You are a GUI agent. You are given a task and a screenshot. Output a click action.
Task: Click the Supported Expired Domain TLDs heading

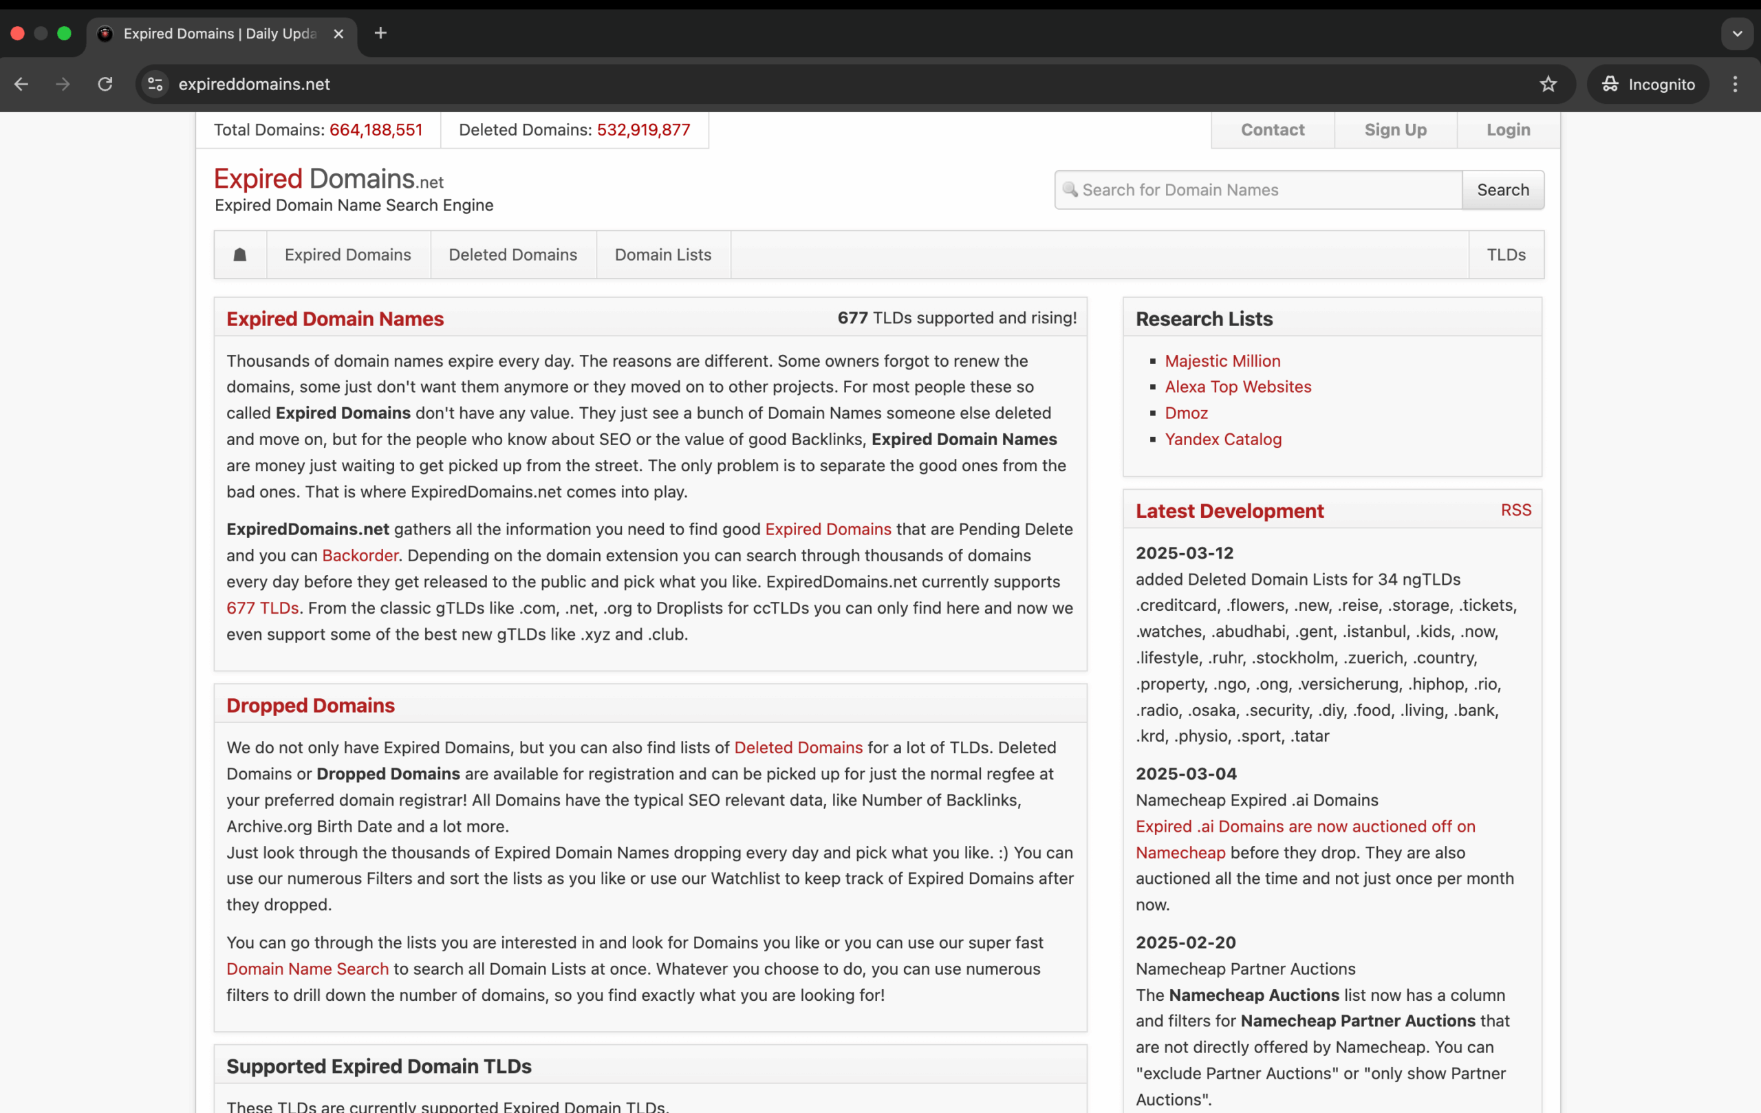[x=379, y=1066]
